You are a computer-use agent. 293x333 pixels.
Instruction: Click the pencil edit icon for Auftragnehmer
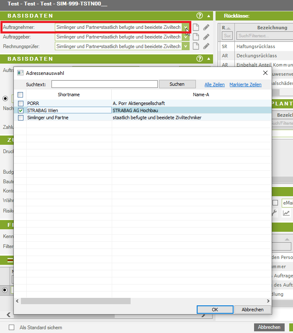[206, 28]
